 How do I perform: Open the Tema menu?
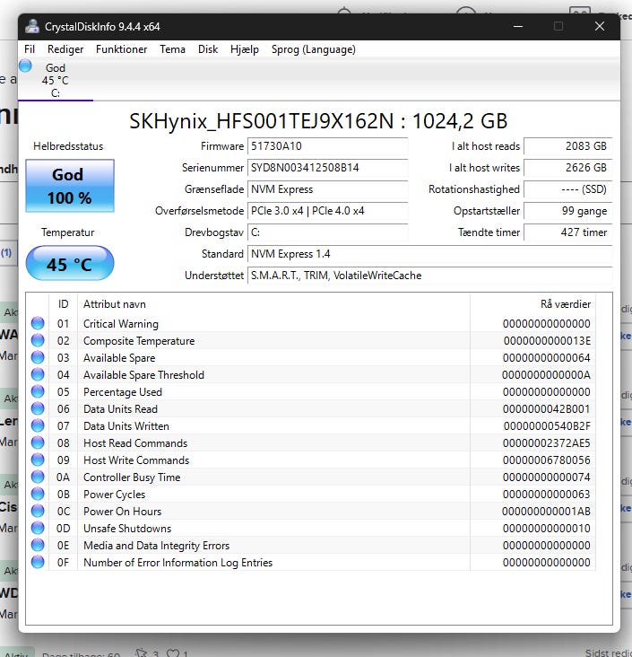click(x=173, y=49)
